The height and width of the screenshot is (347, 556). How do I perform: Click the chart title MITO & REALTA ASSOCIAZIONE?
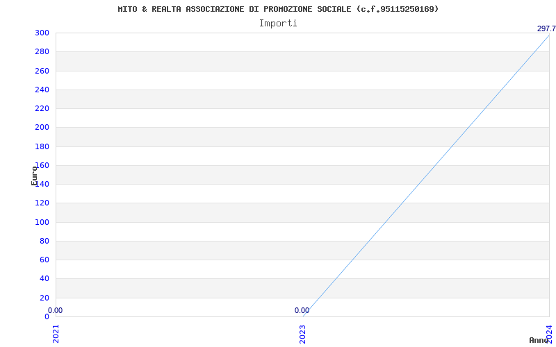point(278,9)
